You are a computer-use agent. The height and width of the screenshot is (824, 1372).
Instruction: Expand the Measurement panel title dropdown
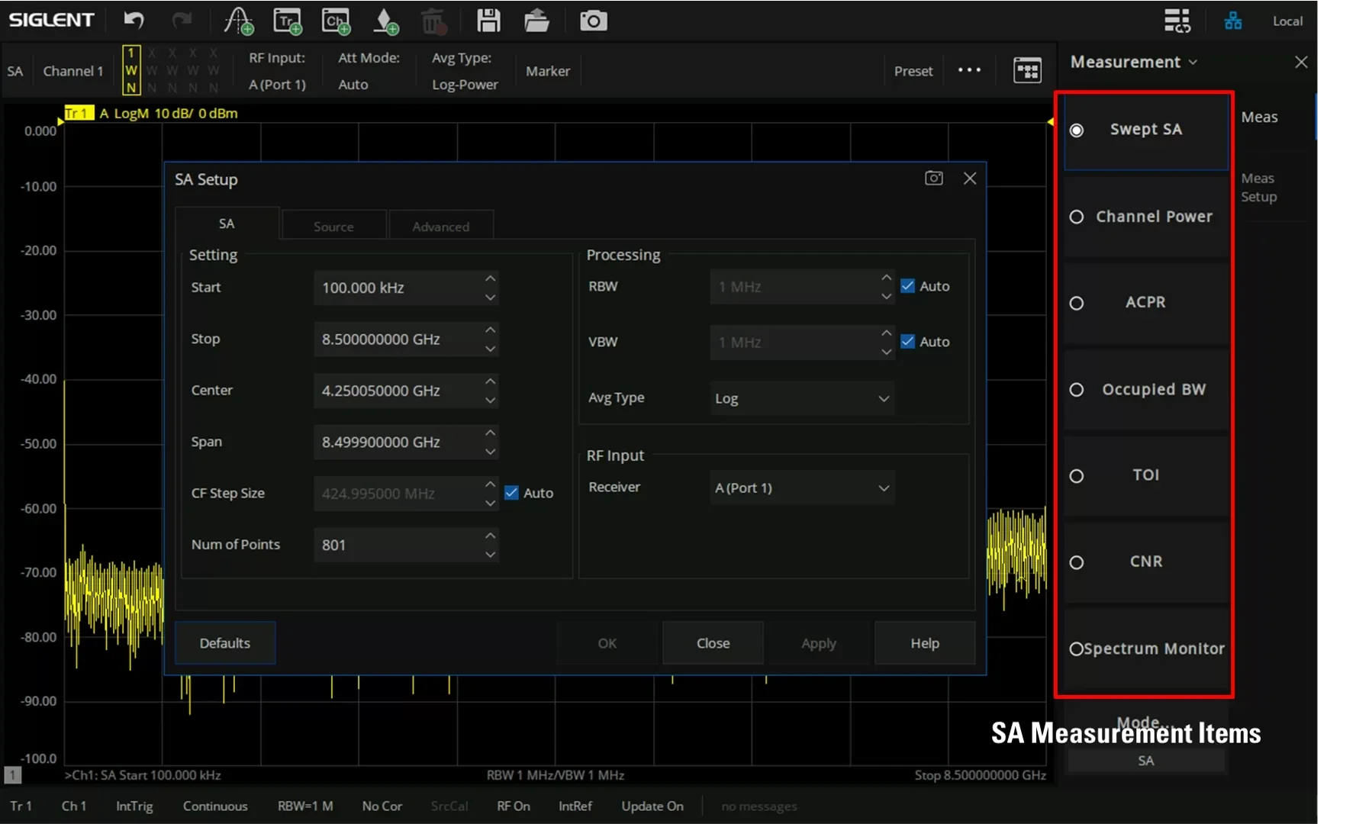click(x=1134, y=62)
